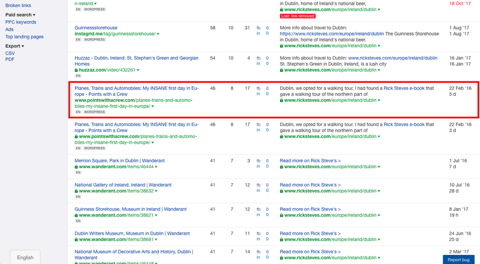Open the Guinnessstorehouse page title link
Screen dimensions: 480x264
coord(96,28)
